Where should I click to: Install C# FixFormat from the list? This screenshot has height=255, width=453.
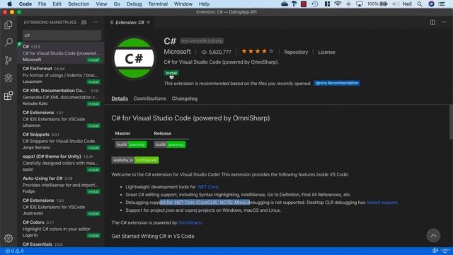tap(93, 82)
